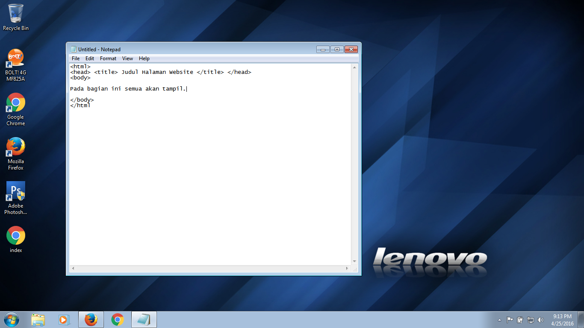Start Windows Media Player from the taskbar
Image resolution: width=584 pixels, height=328 pixels.
pos(65,319)
